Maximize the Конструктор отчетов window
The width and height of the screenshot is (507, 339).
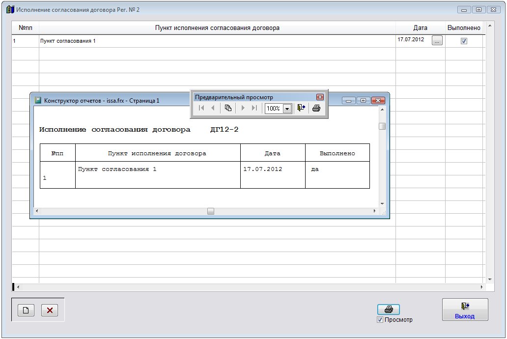point(364,101)
